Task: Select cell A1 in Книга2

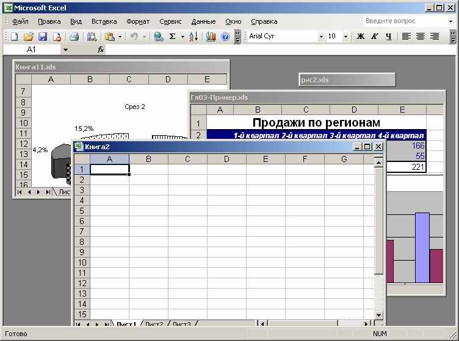Action: (109, 170)
